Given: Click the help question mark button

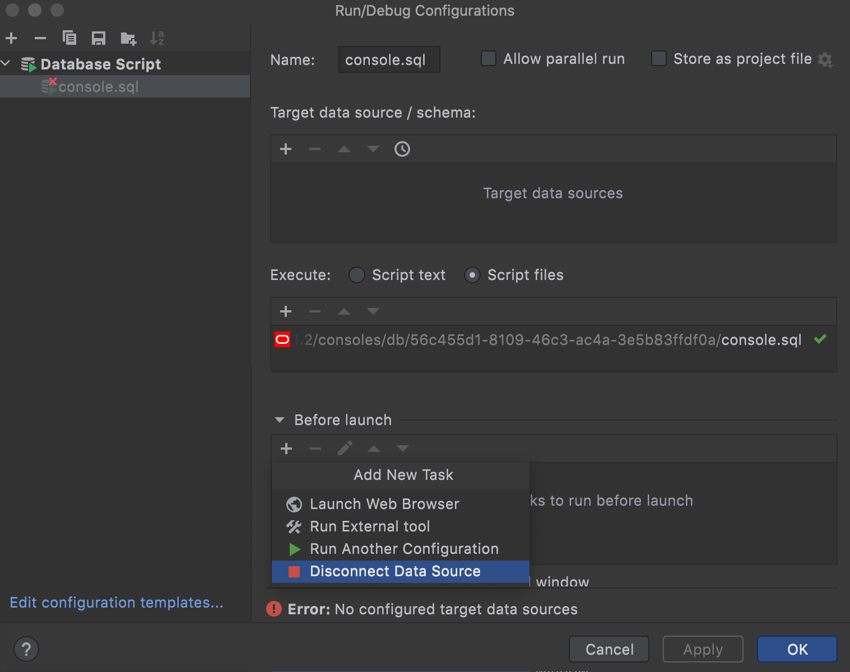Looking at the screenshot, I should coord(26,649).
